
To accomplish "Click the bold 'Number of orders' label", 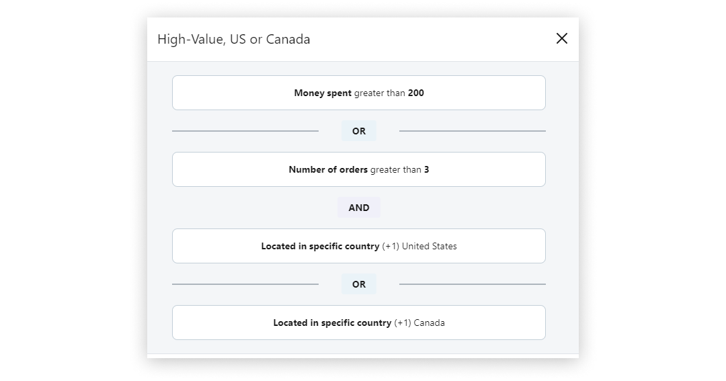I will pyautogui.click(x=328, y=170).
